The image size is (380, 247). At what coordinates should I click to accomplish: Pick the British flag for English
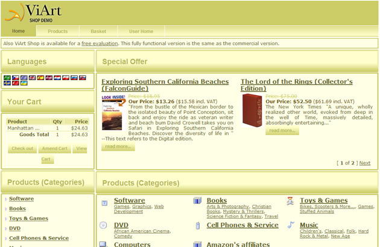tap(32, 78)
